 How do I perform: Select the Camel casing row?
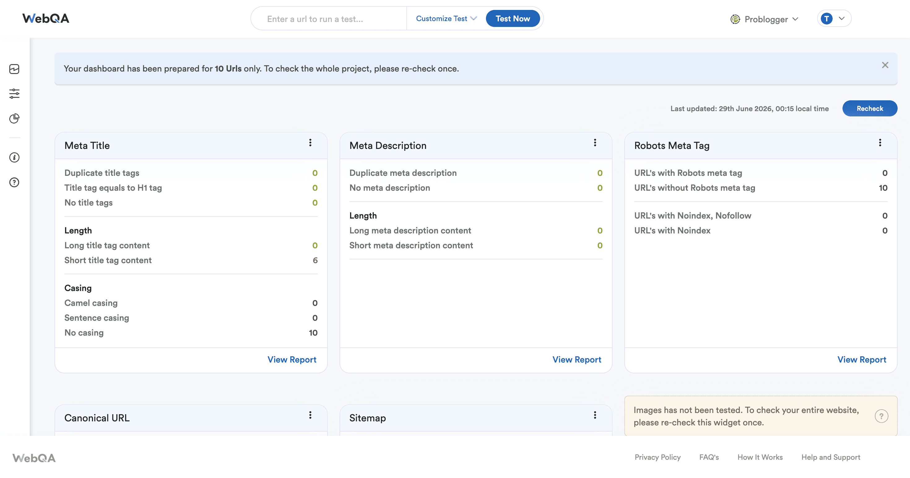[191, 303]
